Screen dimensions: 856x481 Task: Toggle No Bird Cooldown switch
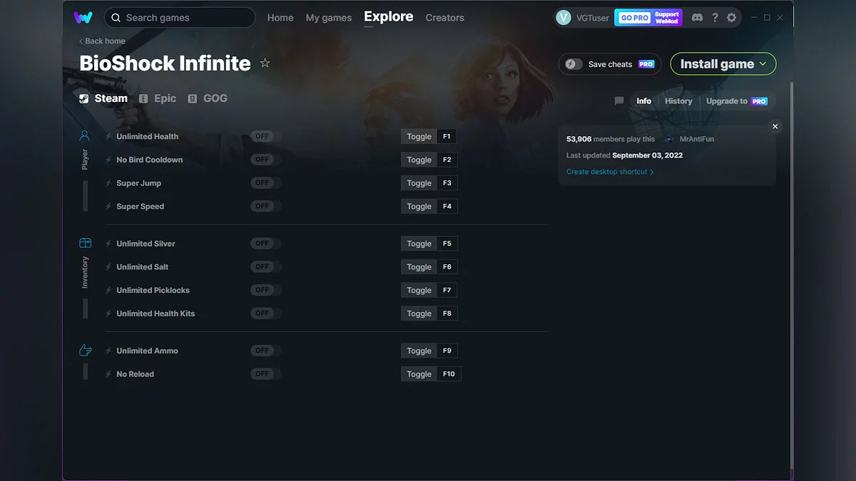265,160
